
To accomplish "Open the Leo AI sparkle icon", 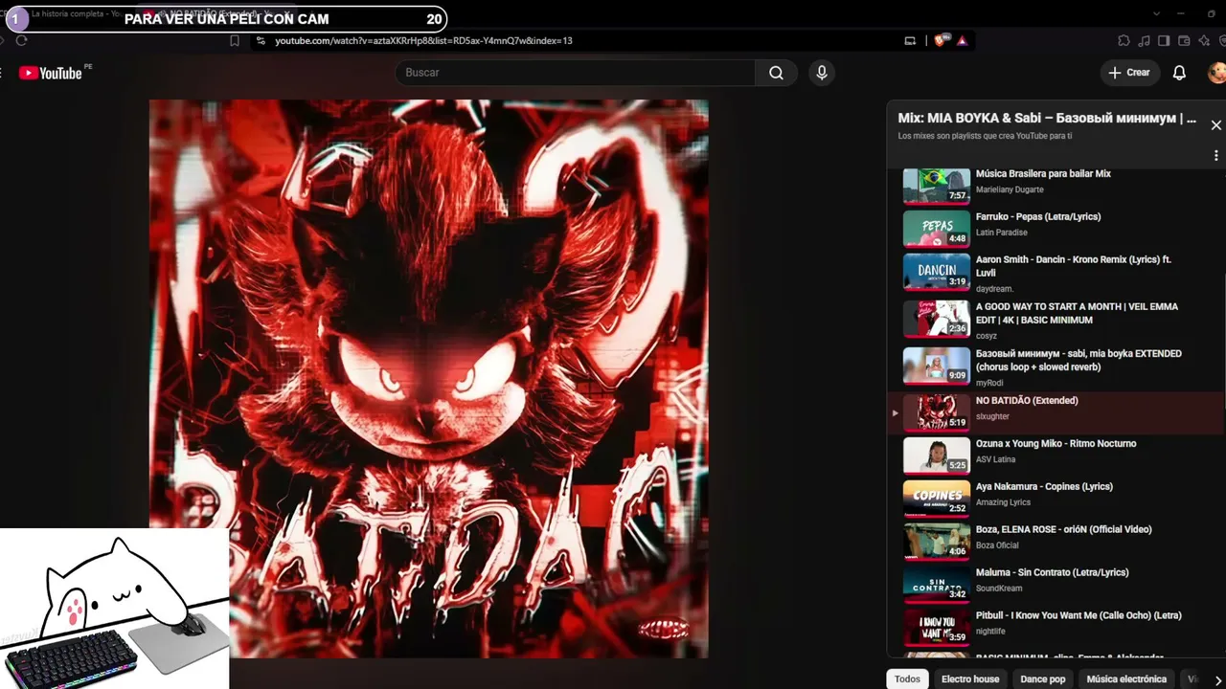I will [1203, 40].
